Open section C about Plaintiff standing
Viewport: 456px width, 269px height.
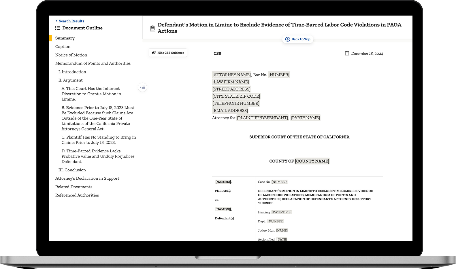(x=99, y=140)
